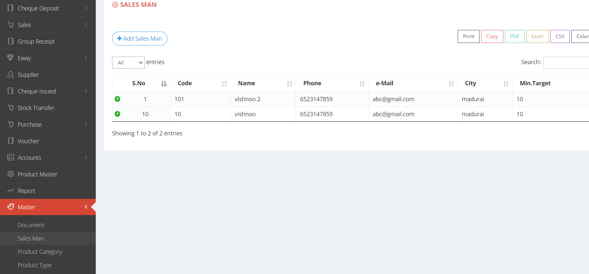Screen dimensions: 589x274
Task: Click the Supplier person icon in sidebar
Action: point(10,75)
